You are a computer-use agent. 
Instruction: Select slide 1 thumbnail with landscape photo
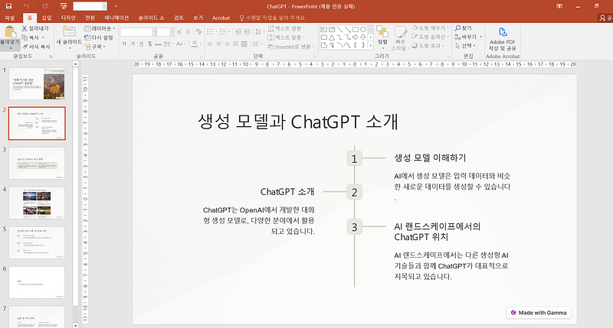coord(37,83)
